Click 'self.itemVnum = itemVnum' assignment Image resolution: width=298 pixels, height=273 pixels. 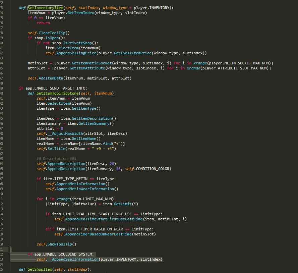coord(63,98)
